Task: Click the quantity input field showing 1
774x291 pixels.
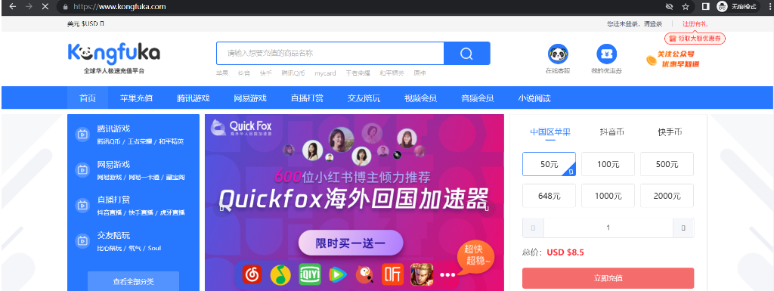Action: pos(608,228)
